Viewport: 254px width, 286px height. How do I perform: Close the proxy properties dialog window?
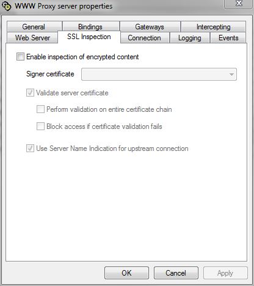click(238, 4)
